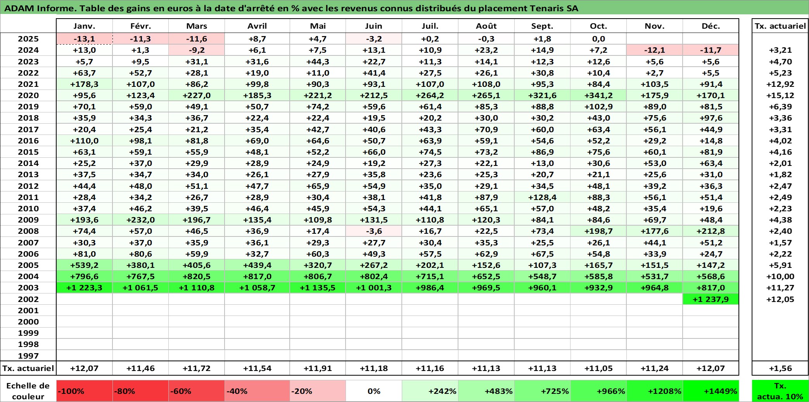Select the +128,4 cell in 2011
This screenshot has width=809, height=402.
point(542,197)
